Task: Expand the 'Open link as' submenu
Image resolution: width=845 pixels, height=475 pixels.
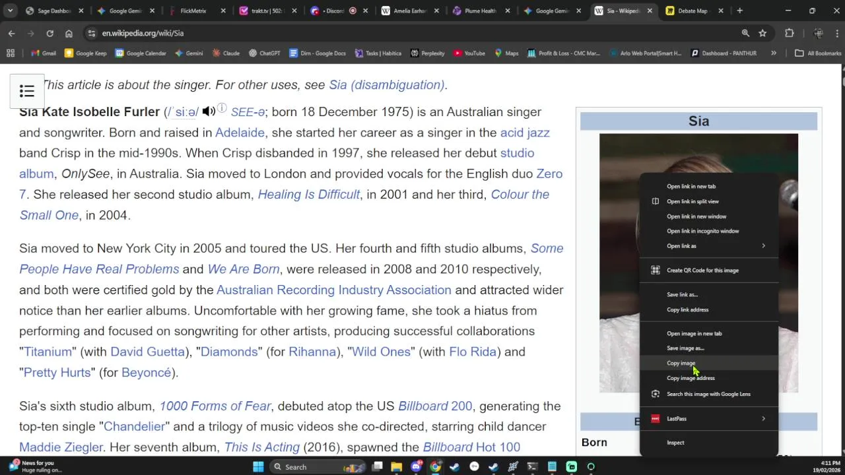Action: [x=708, y=246]
